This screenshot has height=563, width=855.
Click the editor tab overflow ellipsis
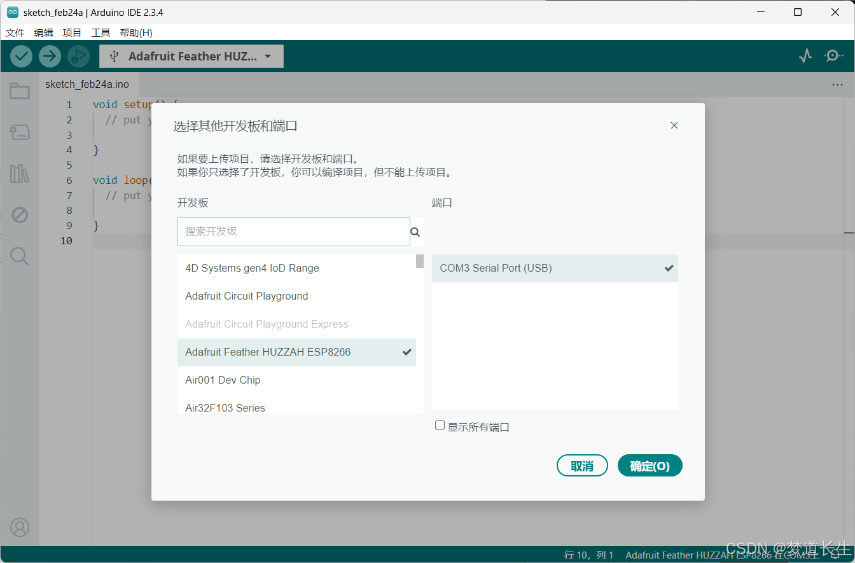click(837, 85)
